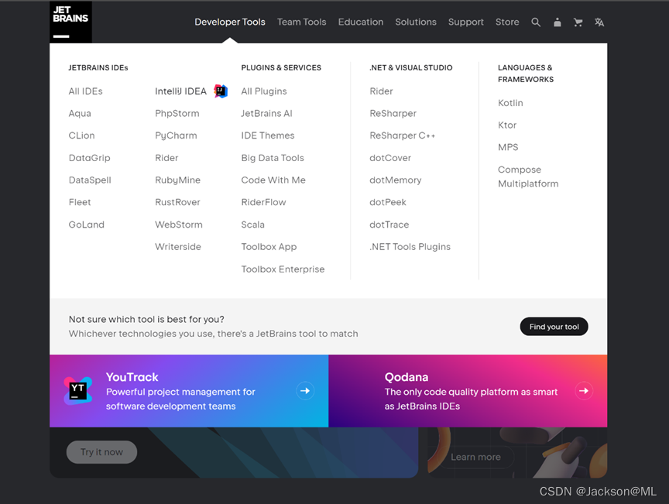
Task: Open the .NET Tools Plugins link
Action: pos(410,247)
